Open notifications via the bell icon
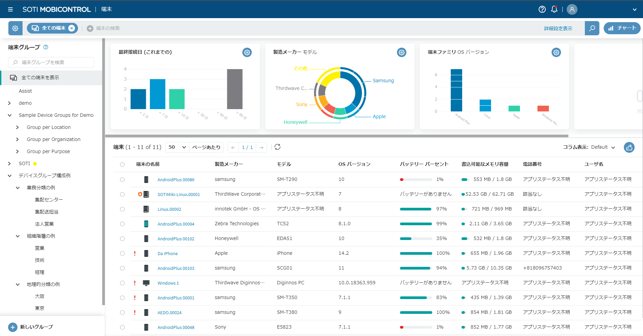Image resolution: width=643 pixels, height=336 pixels. click(554, 9)
